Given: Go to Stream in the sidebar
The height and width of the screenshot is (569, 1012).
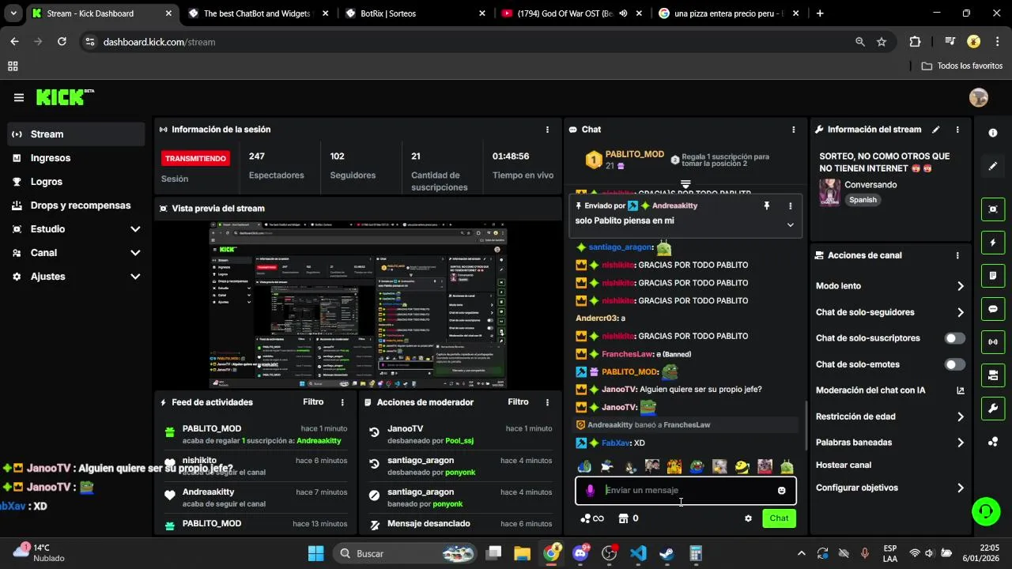Looking at the screenshot, I should [x=77, y=134].
